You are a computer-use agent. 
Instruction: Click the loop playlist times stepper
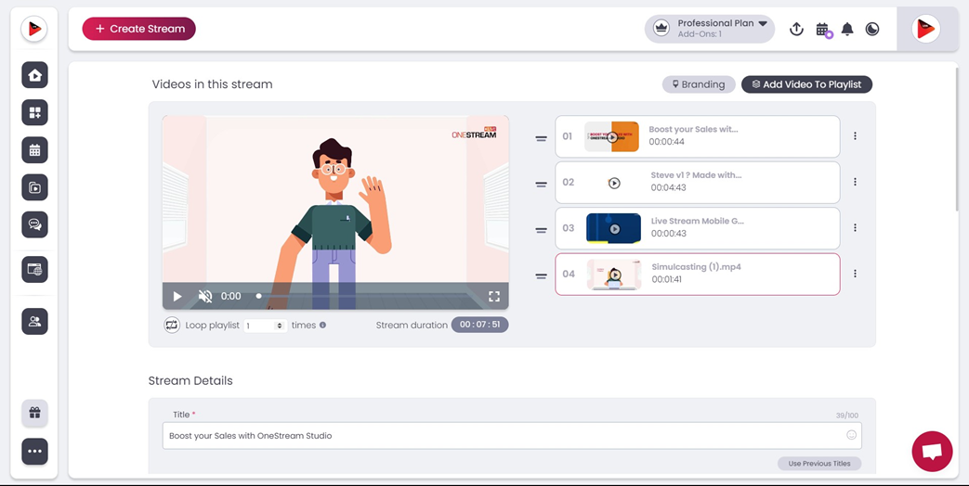(280, 325)
